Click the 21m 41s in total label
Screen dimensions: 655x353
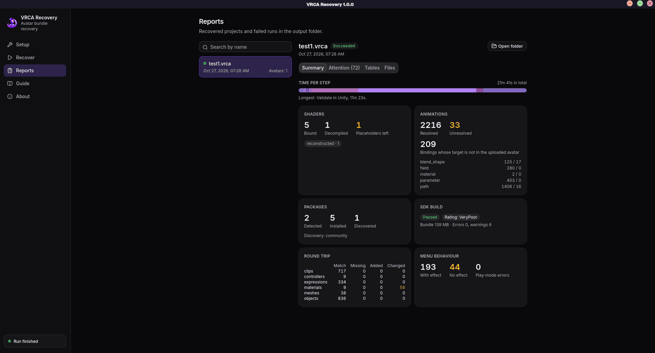pyautogui.click(x=512, y=82)
